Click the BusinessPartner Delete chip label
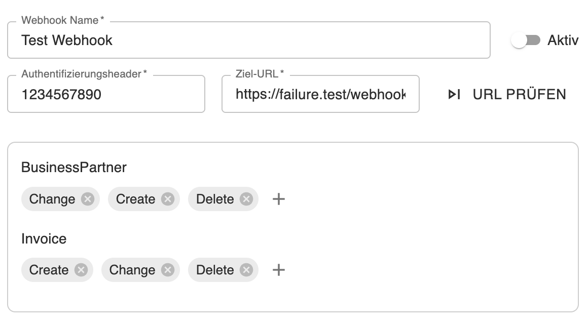Viewport: 588px width, 324px height. (215, 199)
